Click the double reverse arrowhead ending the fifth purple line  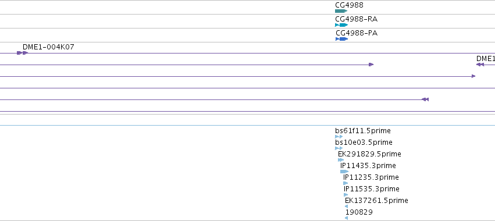pyautogui.click(x=425, y=99)
